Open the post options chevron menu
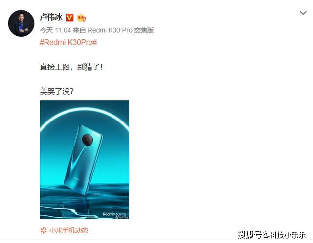Image resolution: width=313 pixels, height=243 pixels. click(x=303, y=13)
